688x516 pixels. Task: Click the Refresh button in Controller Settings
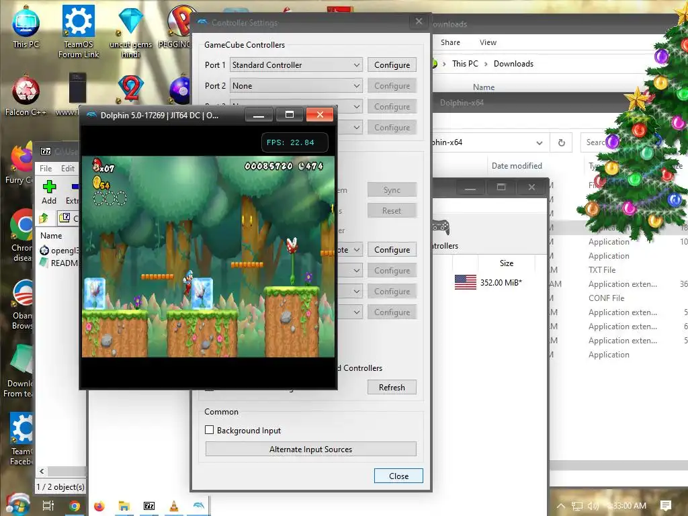tap(392, 388)
